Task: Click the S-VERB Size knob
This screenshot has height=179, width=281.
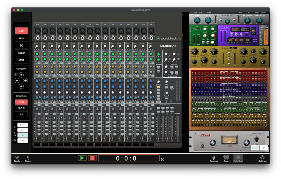Action: click(x=197, y=21)
